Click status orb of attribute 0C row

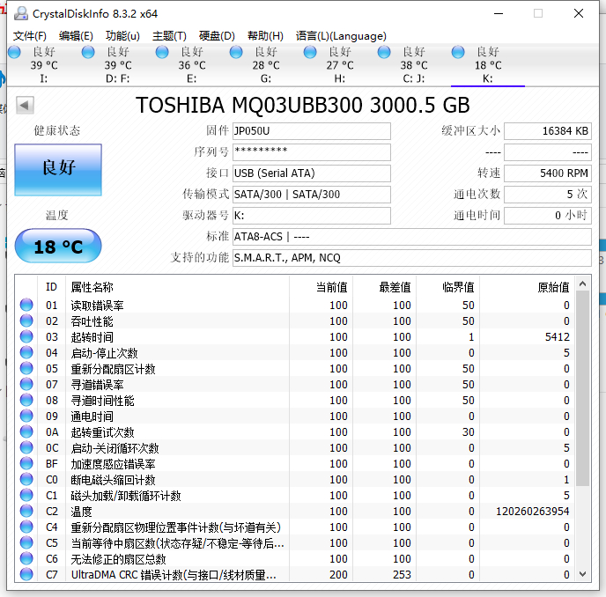click(x=26, y=447)
